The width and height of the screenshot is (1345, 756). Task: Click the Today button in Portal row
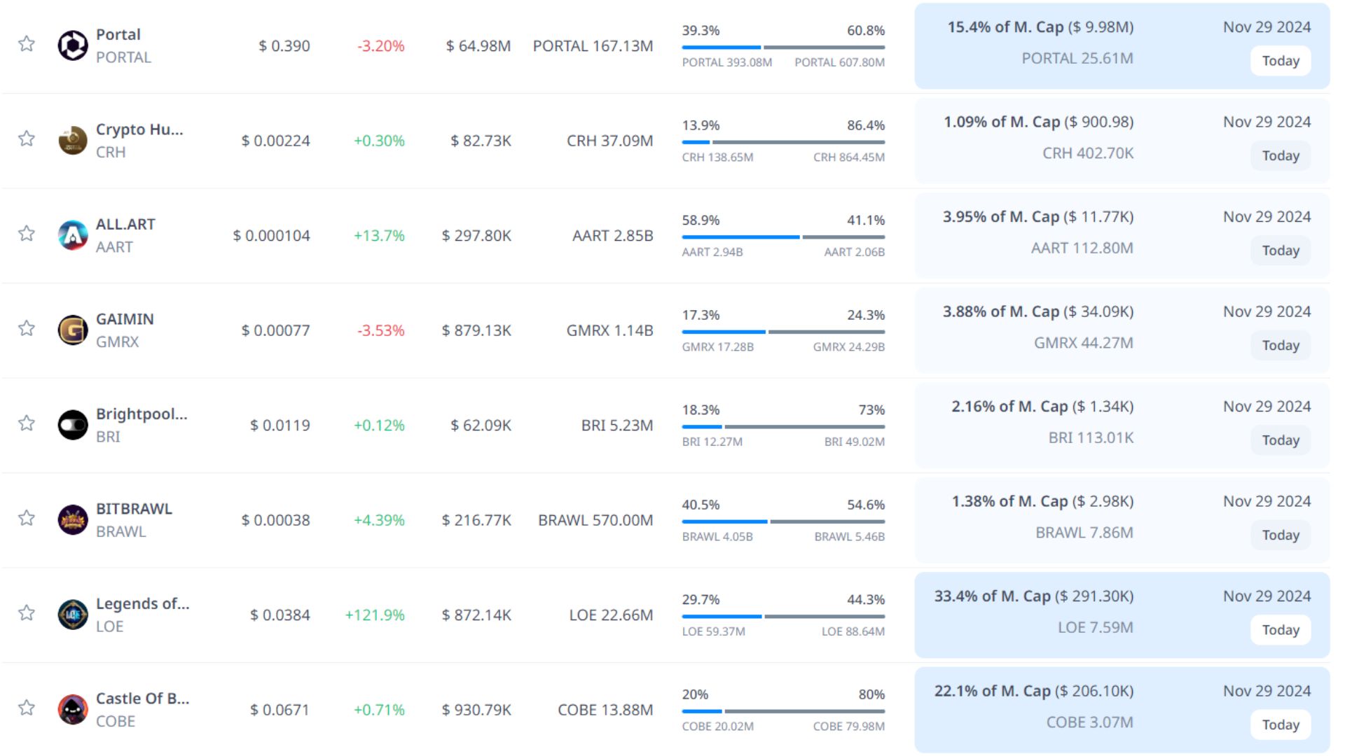click(x=1280, y=61)
